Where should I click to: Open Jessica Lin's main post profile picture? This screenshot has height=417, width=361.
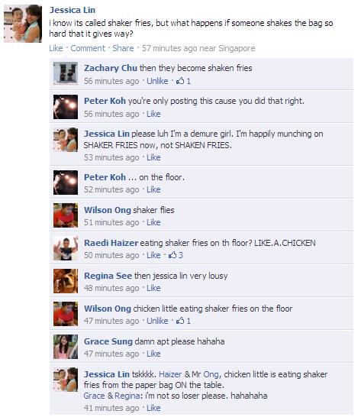click(x=23, y=24)
